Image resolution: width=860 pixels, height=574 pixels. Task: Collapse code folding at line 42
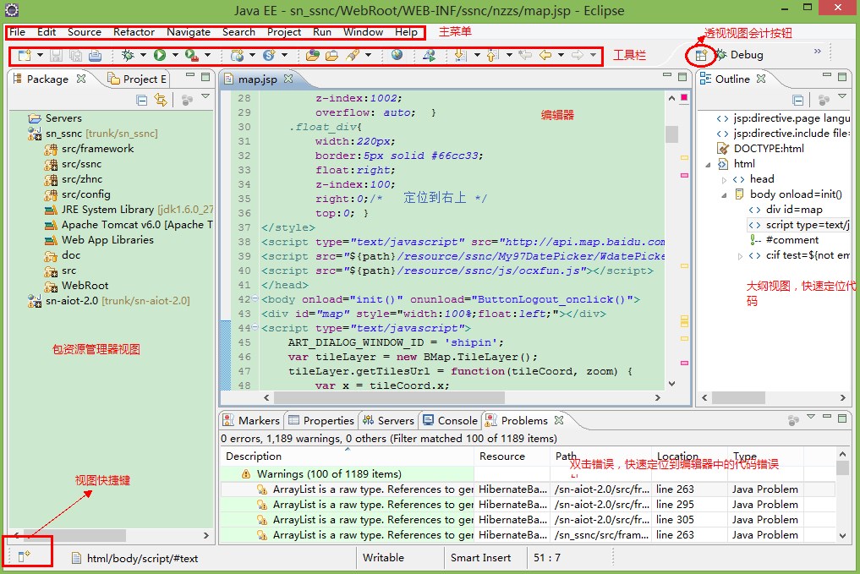(255, 298)
